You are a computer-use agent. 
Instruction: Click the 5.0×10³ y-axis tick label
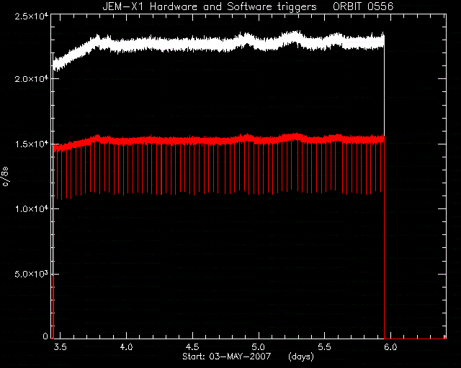[32, 274]
